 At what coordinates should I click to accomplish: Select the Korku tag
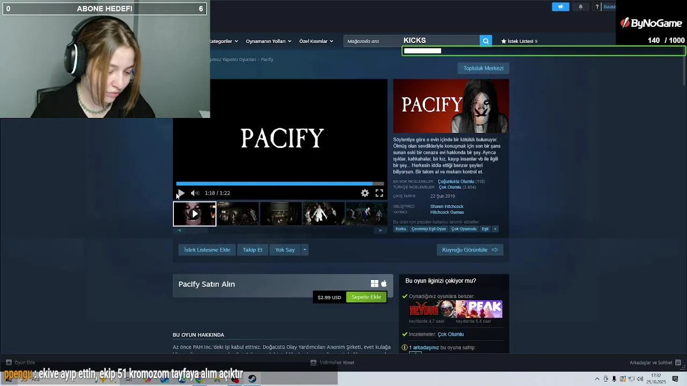pyautogui.click(x=401, y=229)
